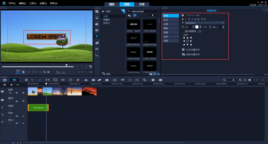Click the undo arrow in timeline toolbar

[32, 80]
